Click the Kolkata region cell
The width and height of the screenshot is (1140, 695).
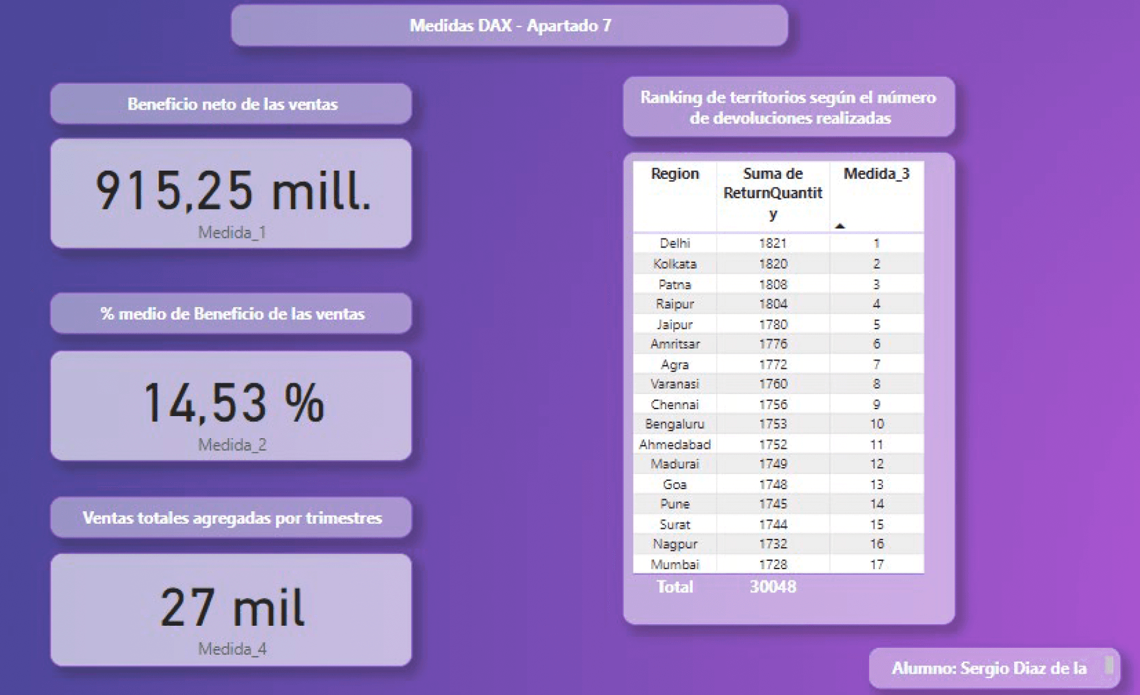click(675, 264)
